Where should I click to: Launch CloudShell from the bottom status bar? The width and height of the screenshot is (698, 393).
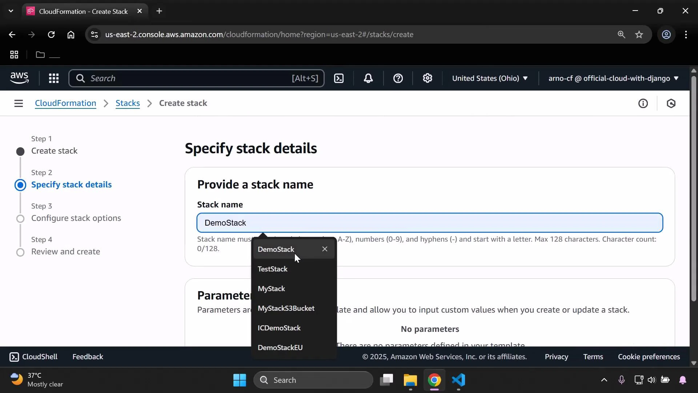pos(33,357)
